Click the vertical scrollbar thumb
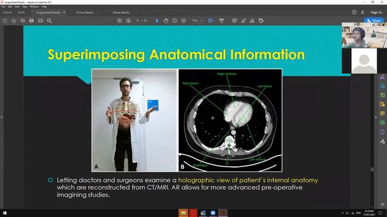The image size is (387, 217). [x=372, y=169]
